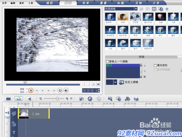The width and height of the screenshot is (182, 137).
Task: Jump to the clip start
Action: click(x=37, y=91)
